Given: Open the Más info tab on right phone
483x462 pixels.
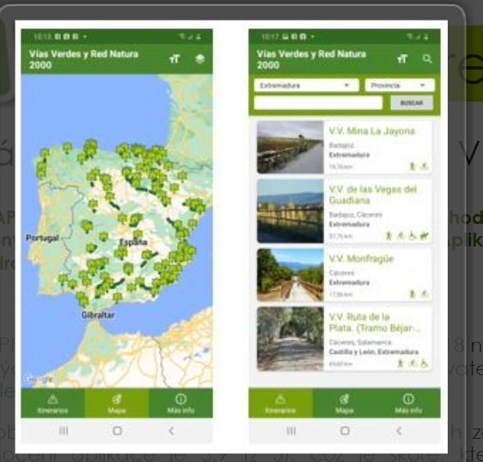Looking at the screenshot, I should click(408, 403).
